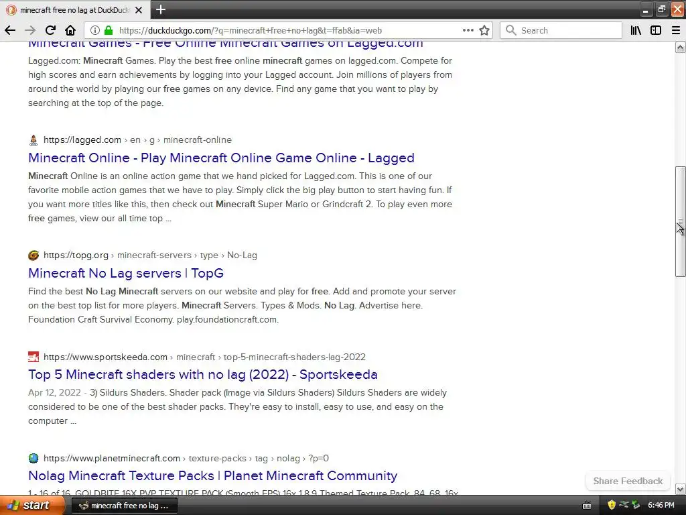Screen dimensions: 686x515
Task: Click the network connection tray icon
Action: [624, 505]
